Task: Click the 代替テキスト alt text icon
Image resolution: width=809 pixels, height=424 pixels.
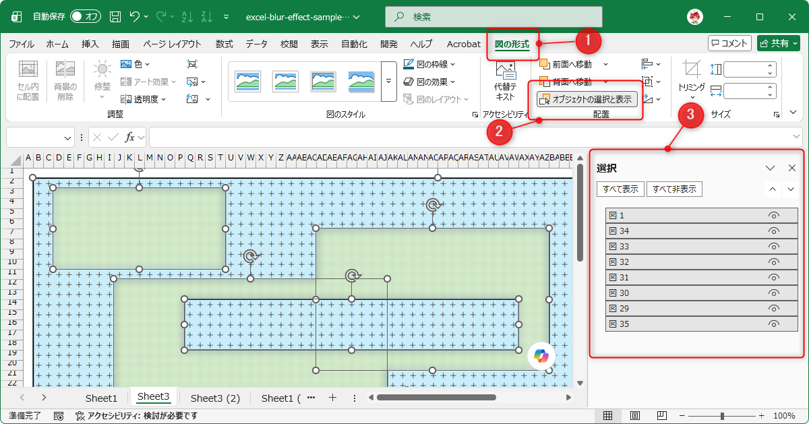Action: coord(506,81)
